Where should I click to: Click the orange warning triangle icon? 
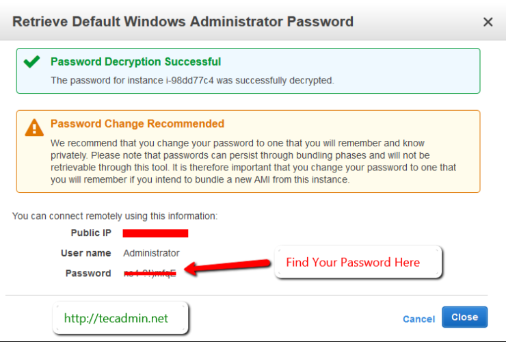[x=34, y=127]
